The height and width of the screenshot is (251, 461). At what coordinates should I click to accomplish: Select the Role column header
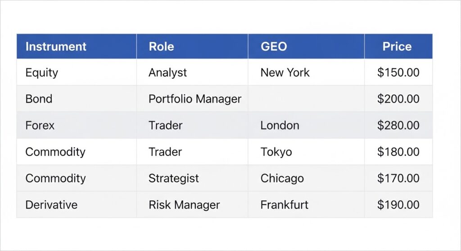click(161, 47)
